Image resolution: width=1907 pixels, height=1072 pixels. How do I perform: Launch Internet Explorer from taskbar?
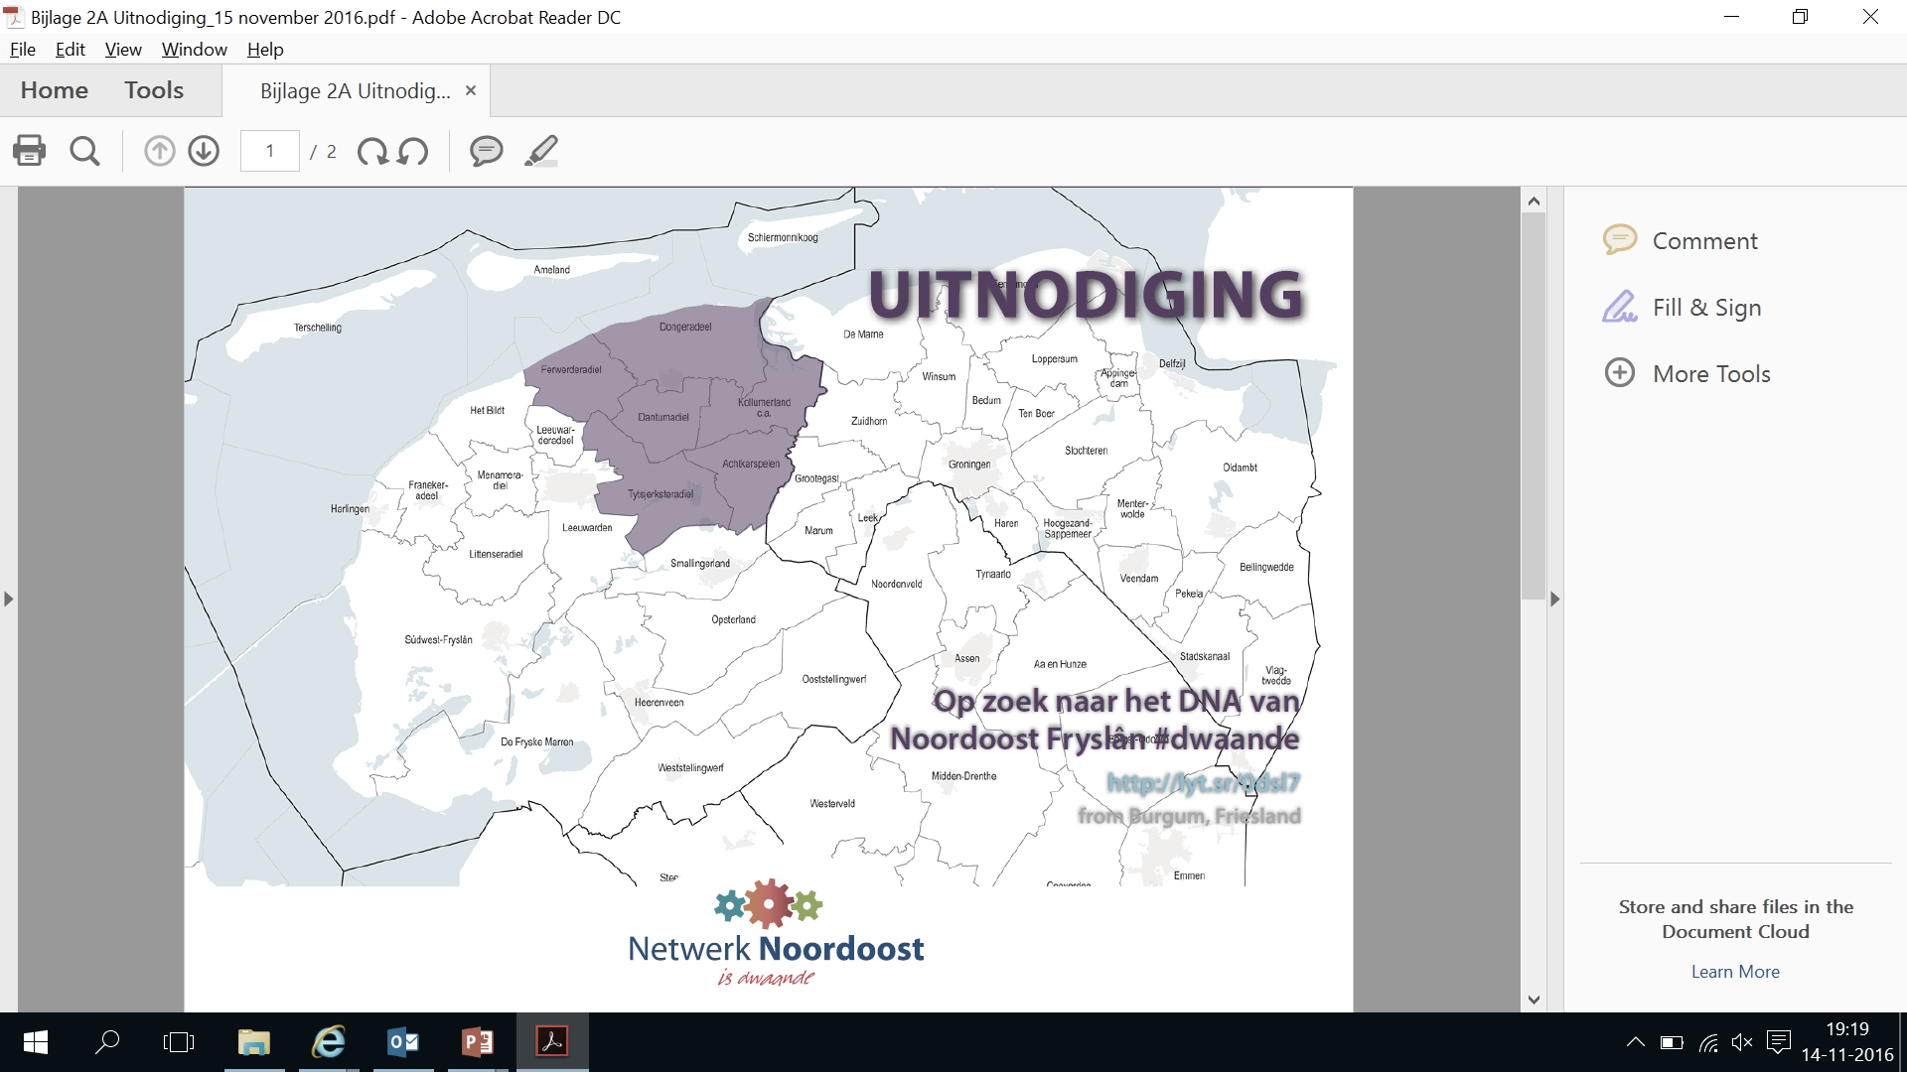(x=329, y=1042)
